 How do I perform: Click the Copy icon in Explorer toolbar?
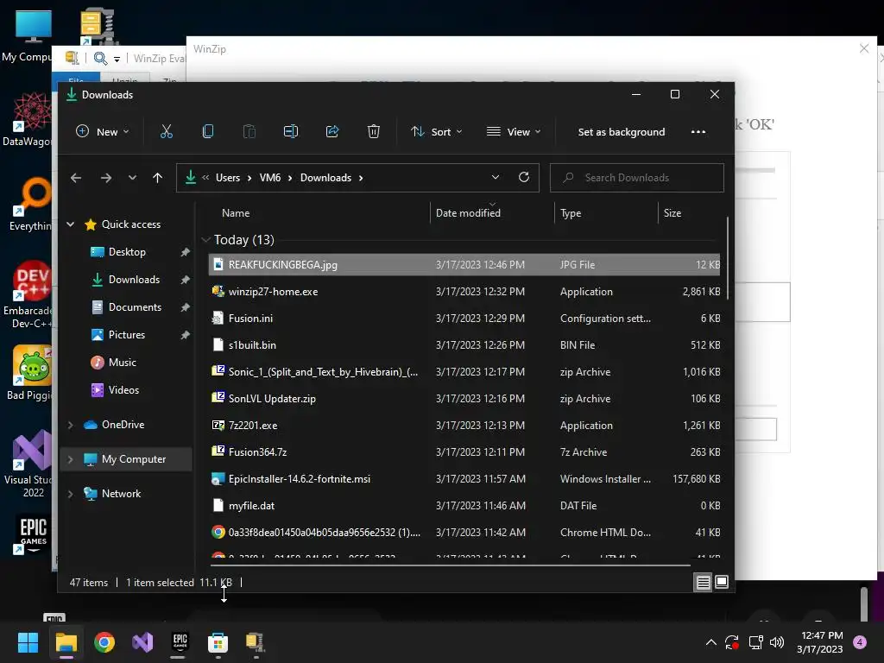pyautogui.click(x=207, y=132)
